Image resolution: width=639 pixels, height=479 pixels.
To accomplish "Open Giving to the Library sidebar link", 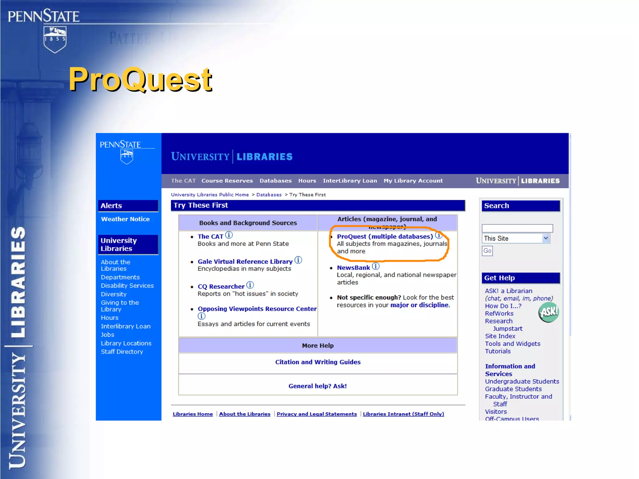I will [x=120, y=306].
